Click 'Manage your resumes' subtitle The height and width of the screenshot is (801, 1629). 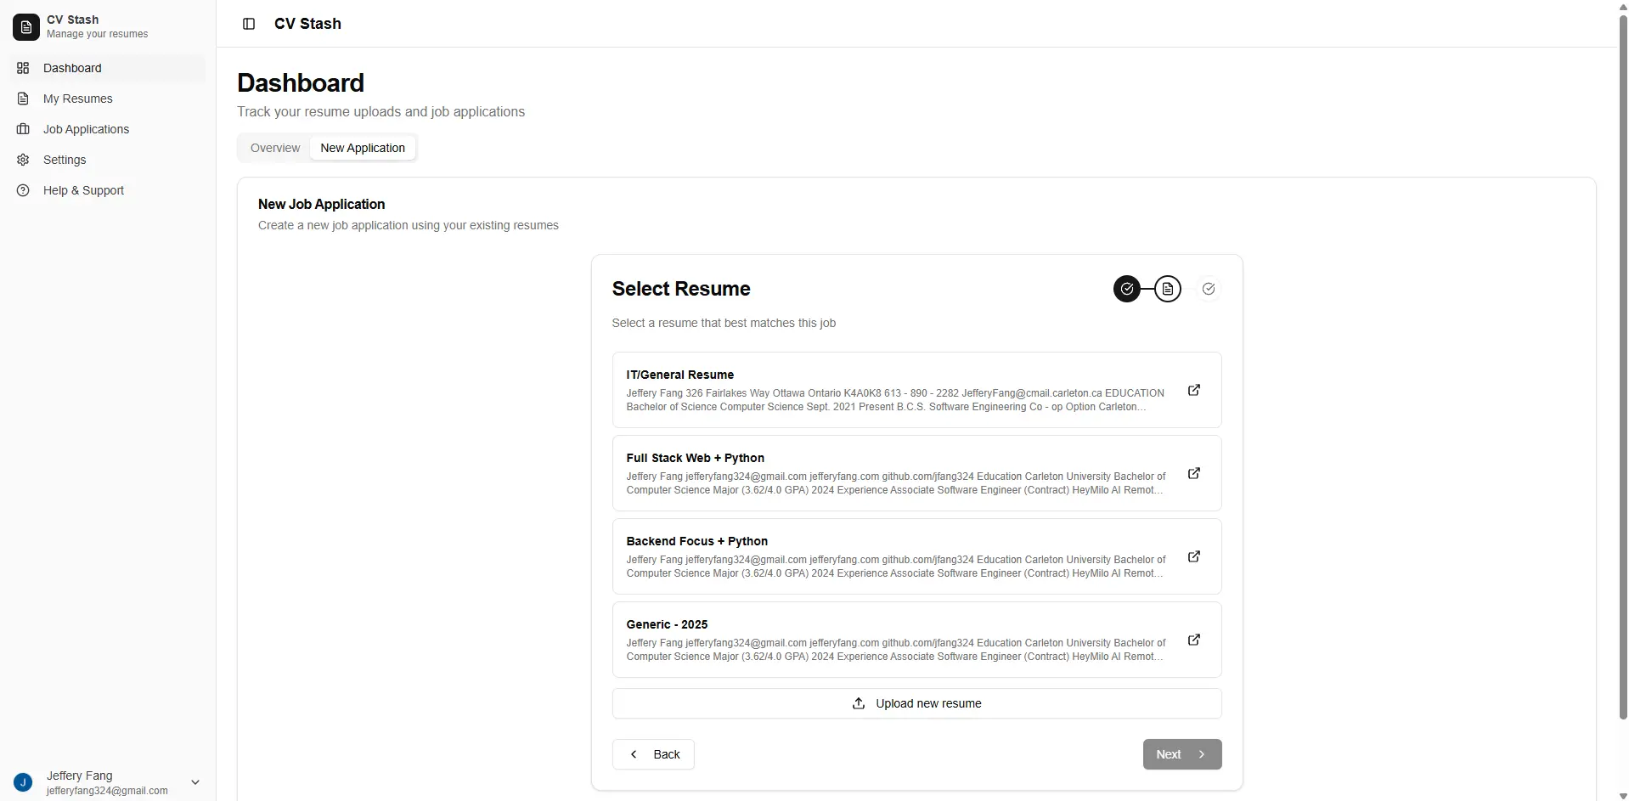[x=97, y=34]
